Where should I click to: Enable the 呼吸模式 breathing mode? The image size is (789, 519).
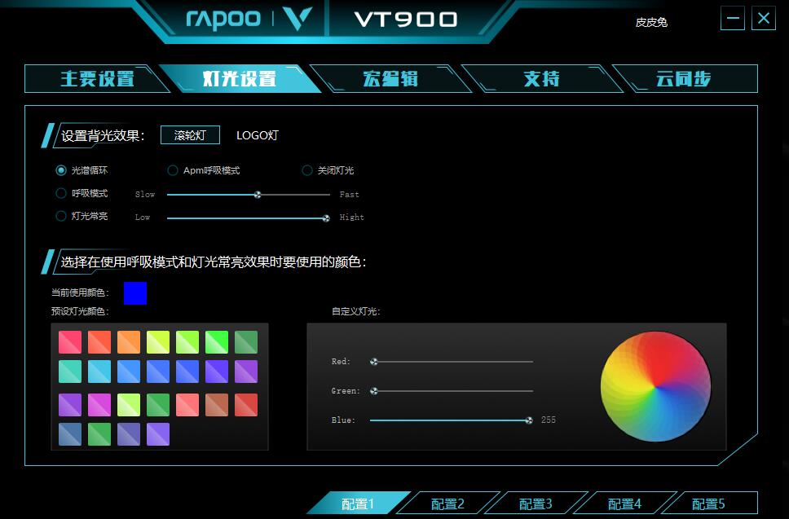tap(61, 193)
